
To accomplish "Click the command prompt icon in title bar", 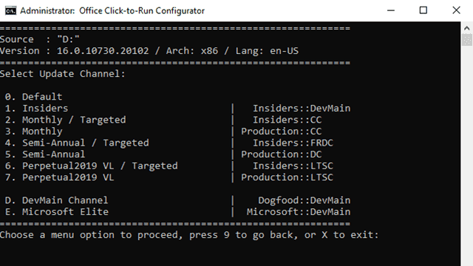I will (x=10, y=10).
